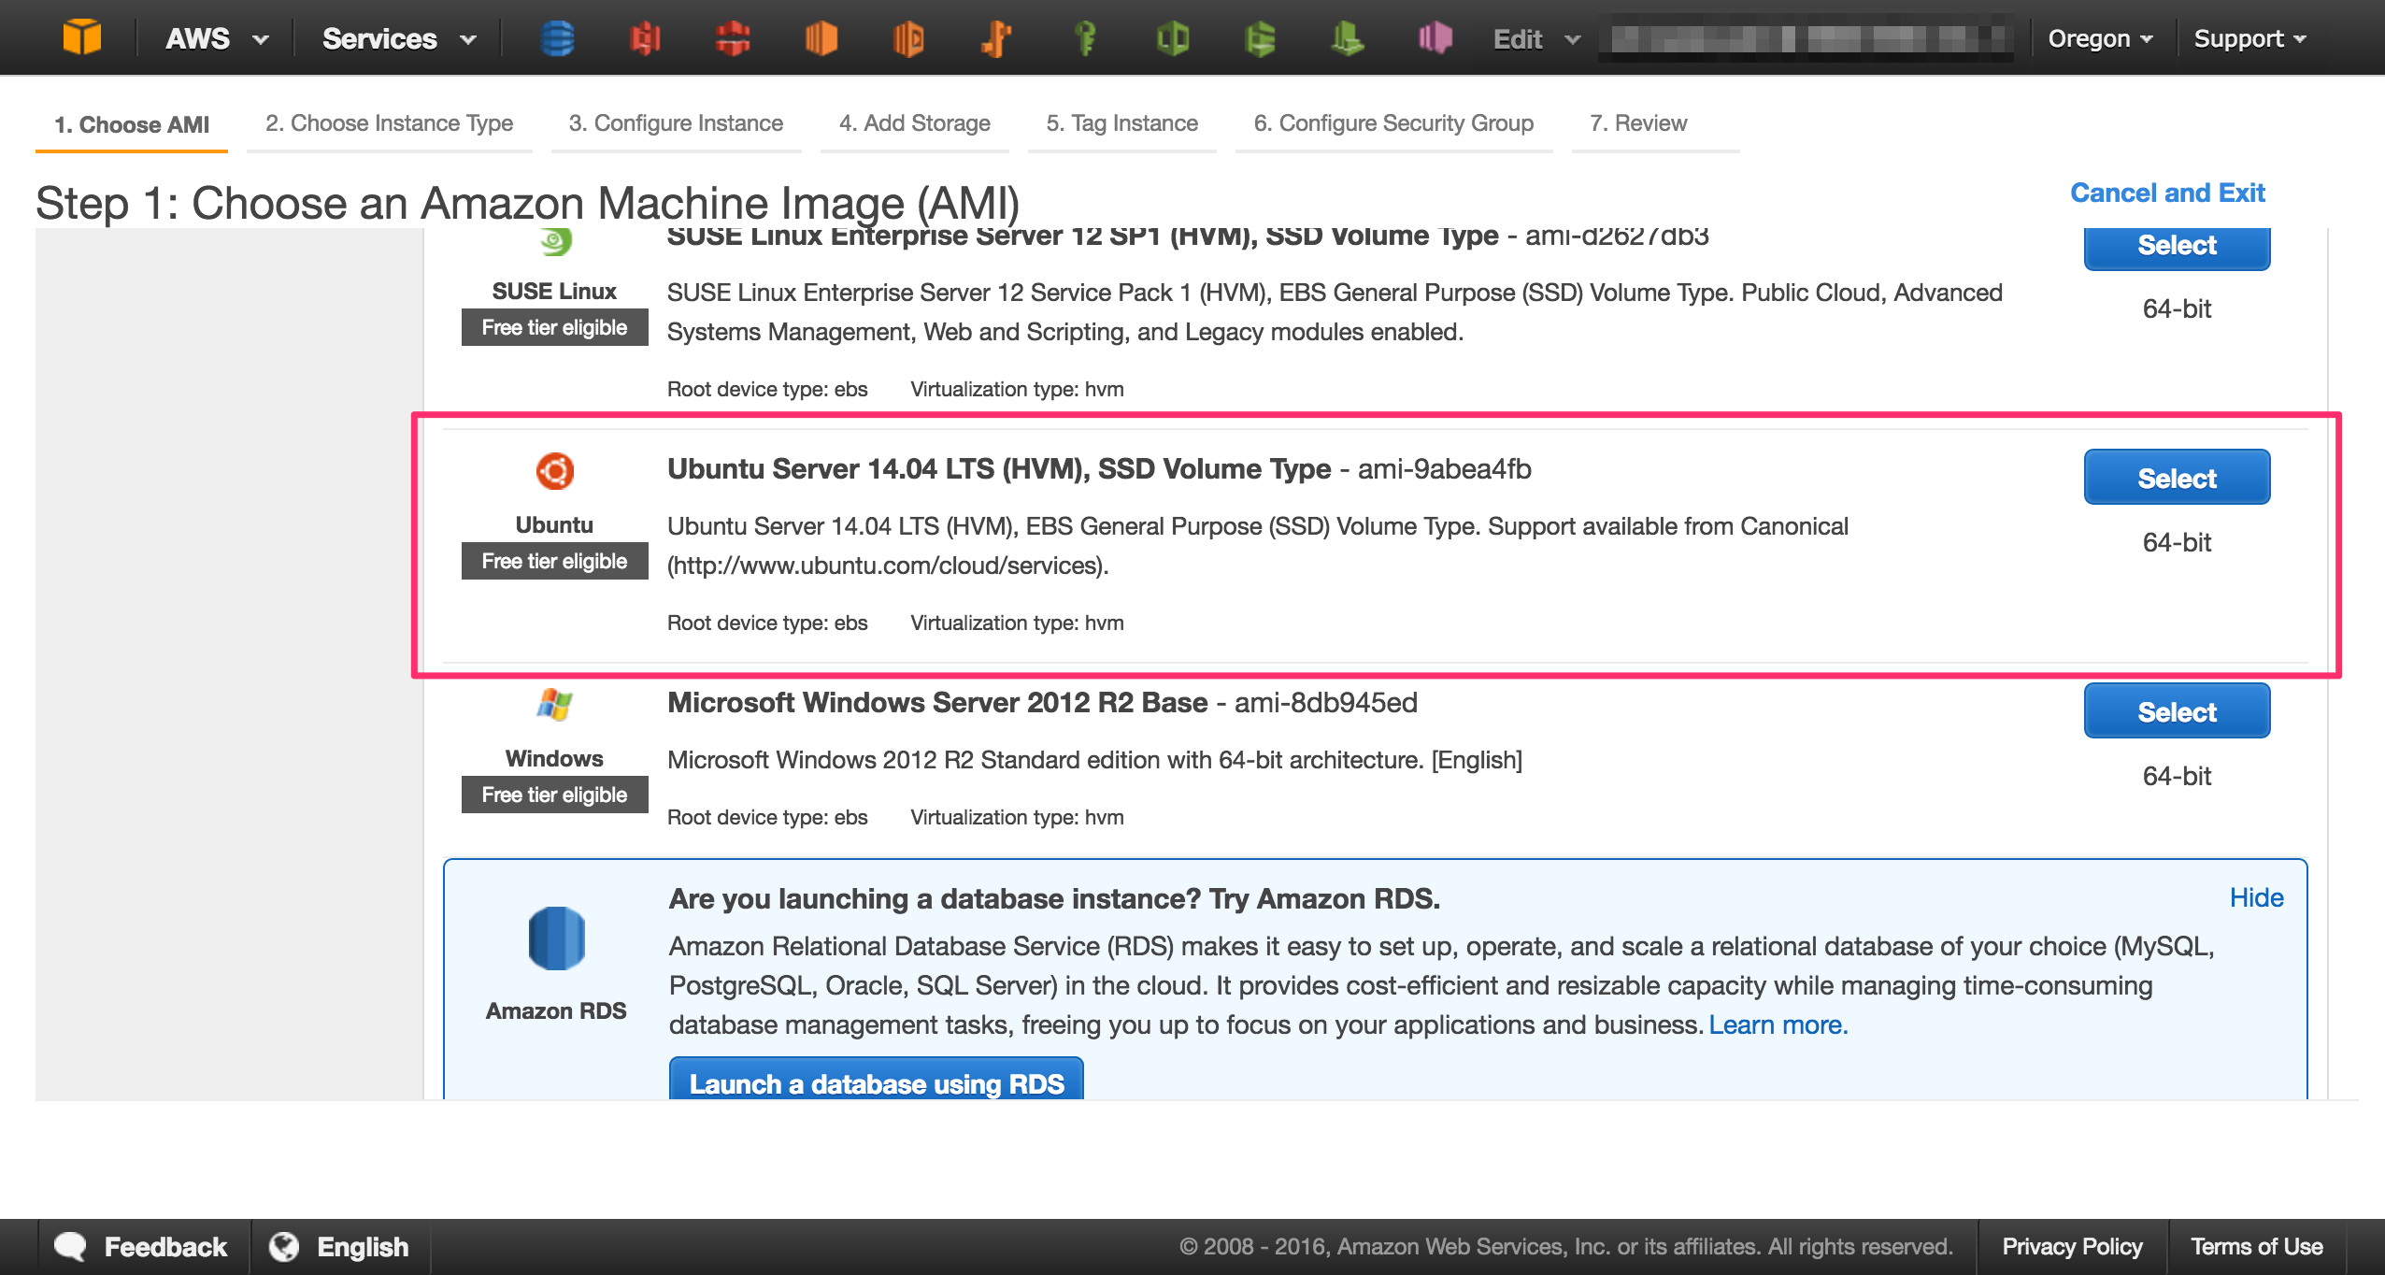Open the green hollow cube shortcut icon

click(x=1172, y=38)
